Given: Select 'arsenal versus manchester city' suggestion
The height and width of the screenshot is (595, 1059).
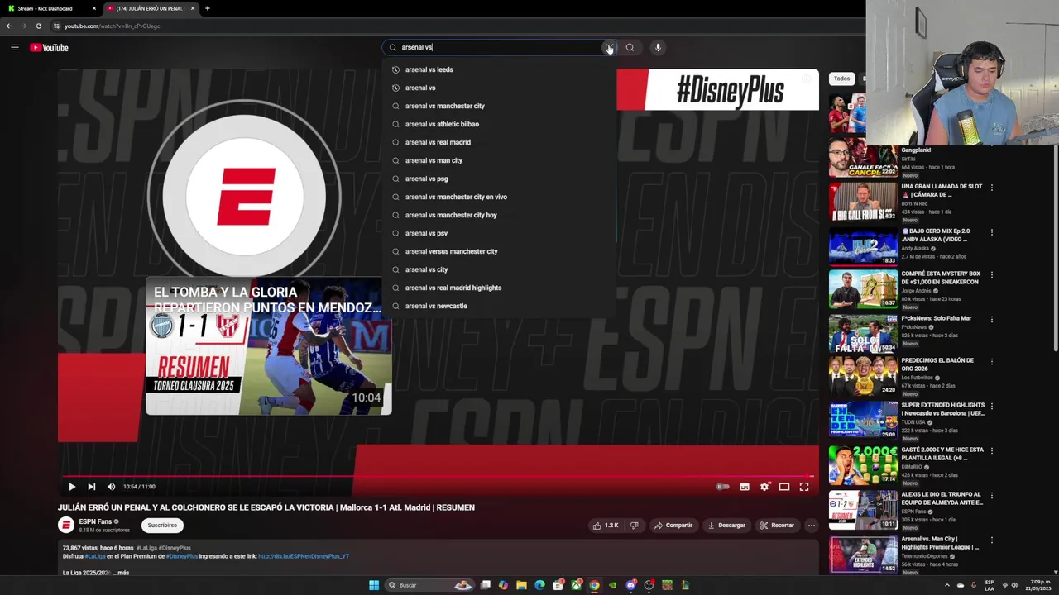Looking at the screenshot, I should (x=500, y=251).
